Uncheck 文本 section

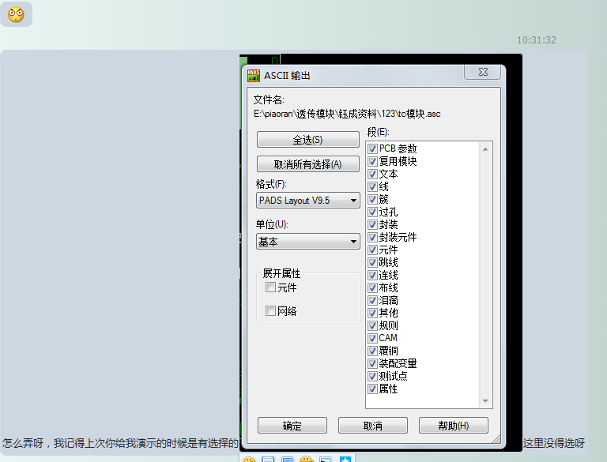372,174
